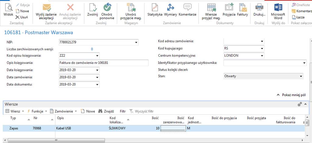Screen dimensions: 312x143
Task: Select the Zapas type cell
Action: (x=14, y=128)
